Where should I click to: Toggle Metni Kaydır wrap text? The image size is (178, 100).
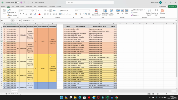[x=64, y=11]
